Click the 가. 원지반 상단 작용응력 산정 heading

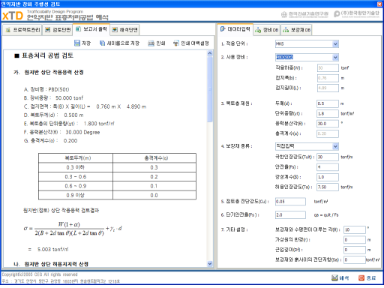pyautogui.click(x=49, y=73)
